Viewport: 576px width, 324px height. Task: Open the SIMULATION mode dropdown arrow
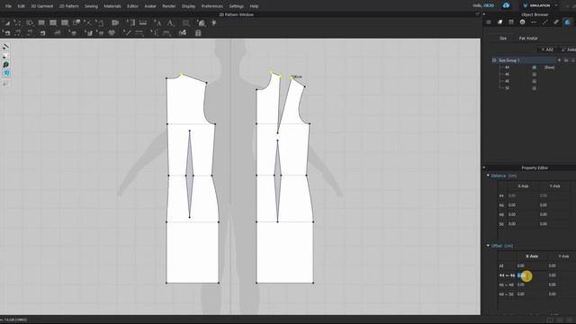coord(556,5)
